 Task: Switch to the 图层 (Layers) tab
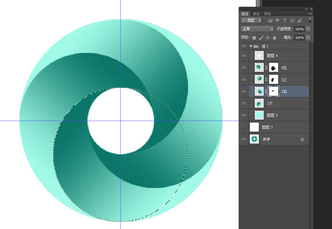tap(245, 14)
